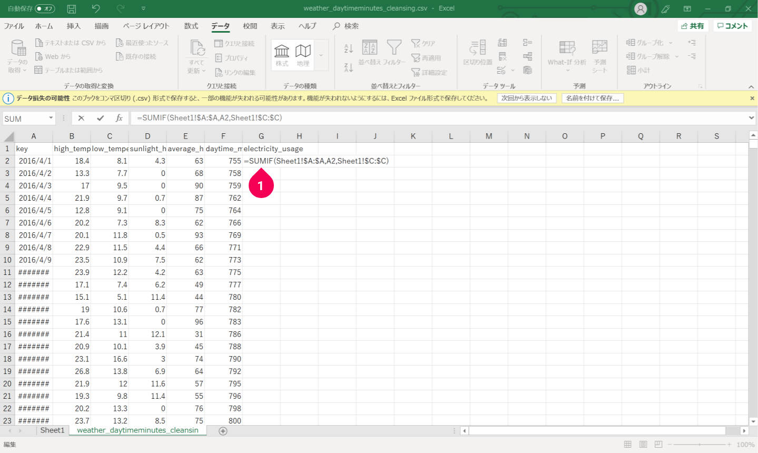
Task: Open the Name Box dropdown arrow
Action: coord(51,118)
